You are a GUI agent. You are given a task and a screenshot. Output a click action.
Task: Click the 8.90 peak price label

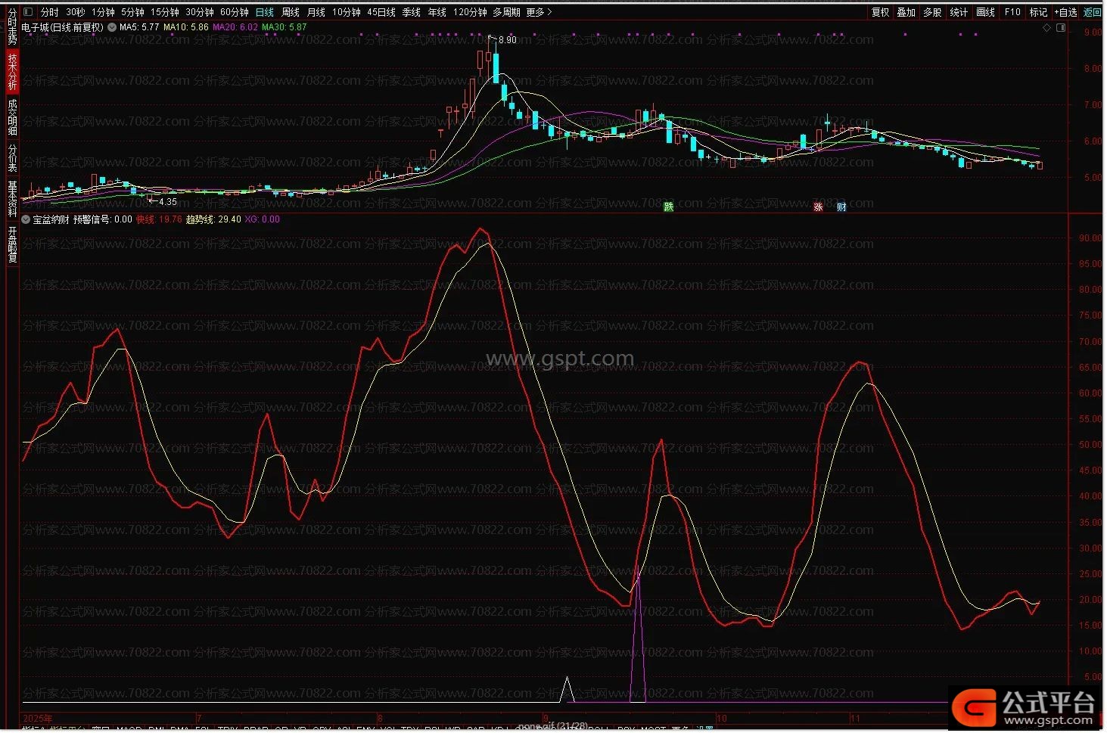pyautogui.click(x=507, y=39)
